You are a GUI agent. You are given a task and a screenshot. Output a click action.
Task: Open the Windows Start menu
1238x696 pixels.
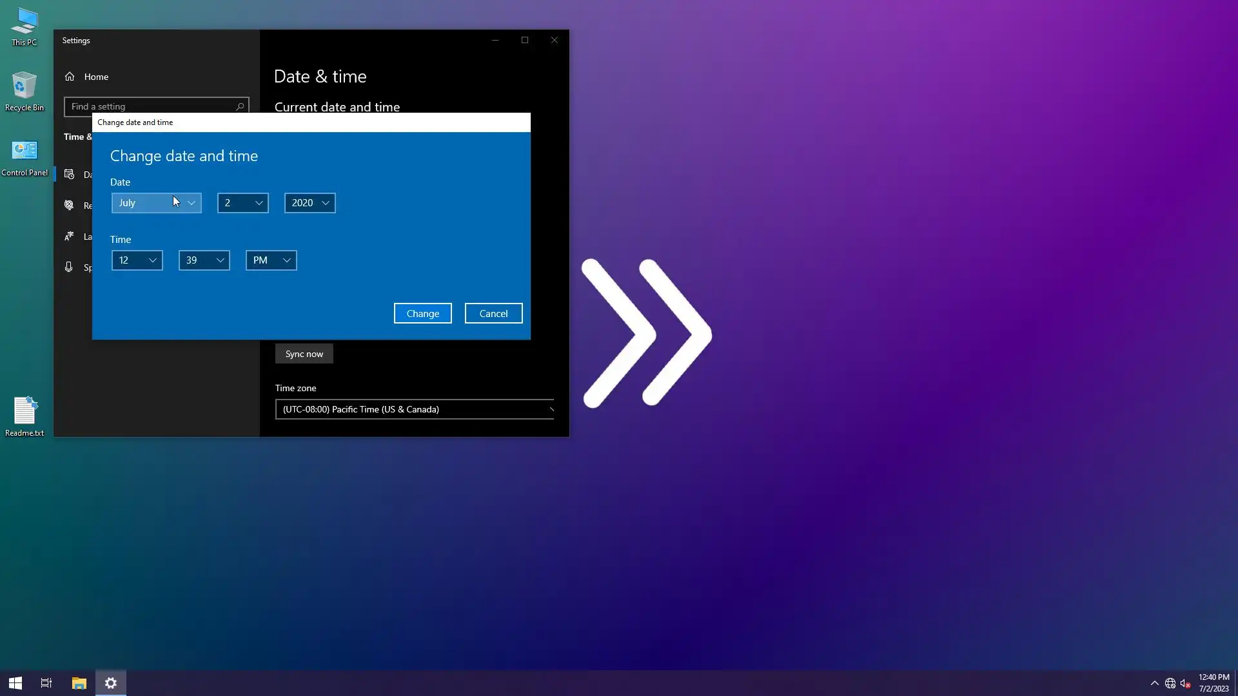(15, 683)
